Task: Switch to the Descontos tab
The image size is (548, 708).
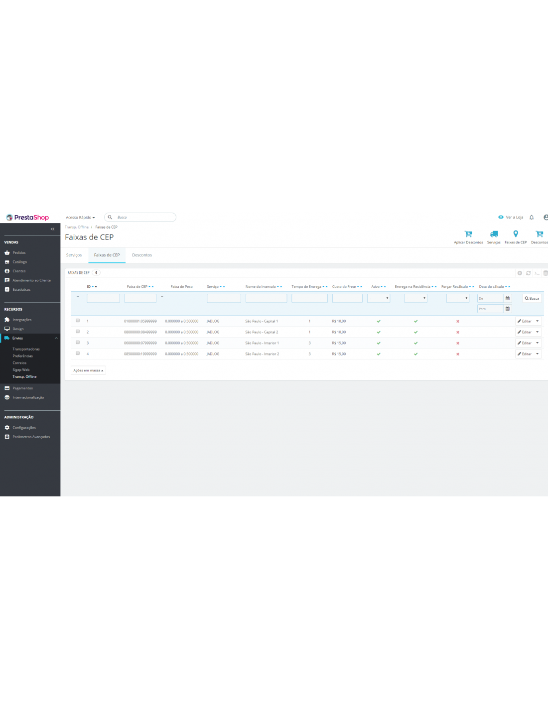Action: [142, 255]
